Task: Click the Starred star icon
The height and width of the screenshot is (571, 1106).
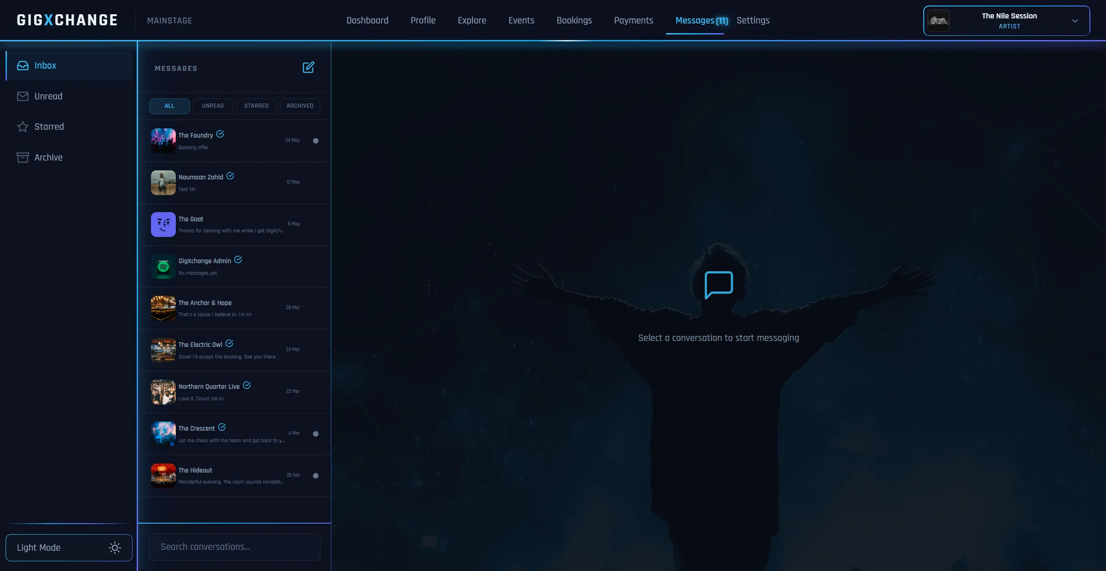Action: click(23, 127)
